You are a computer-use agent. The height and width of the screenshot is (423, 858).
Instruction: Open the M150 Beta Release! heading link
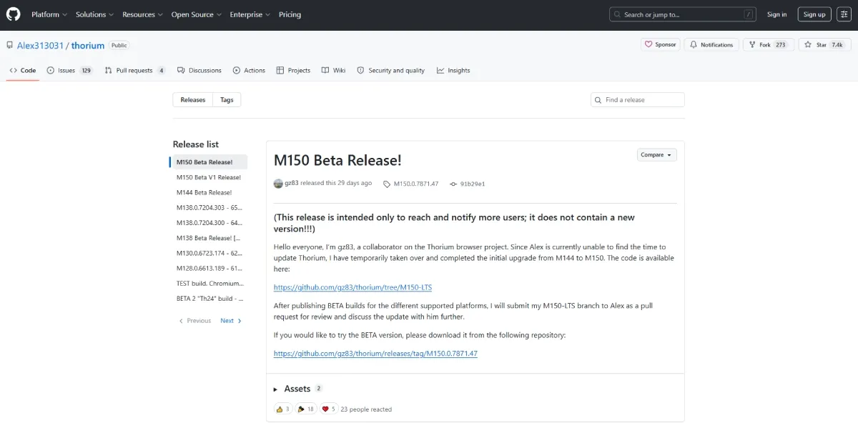pos(337,161)
